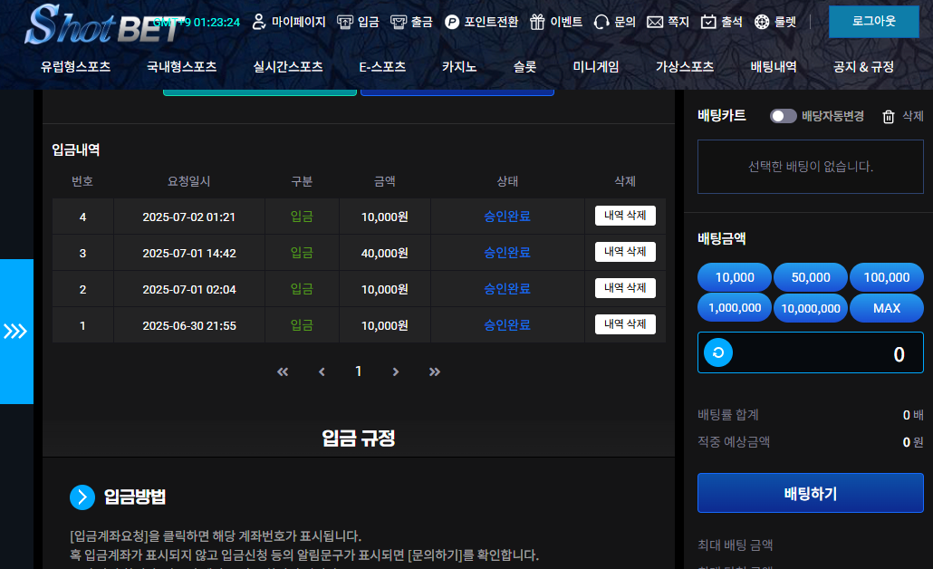Screen dimensions: 933x569
Task: Jump to last page of deposit history
Action: [435, 371]
